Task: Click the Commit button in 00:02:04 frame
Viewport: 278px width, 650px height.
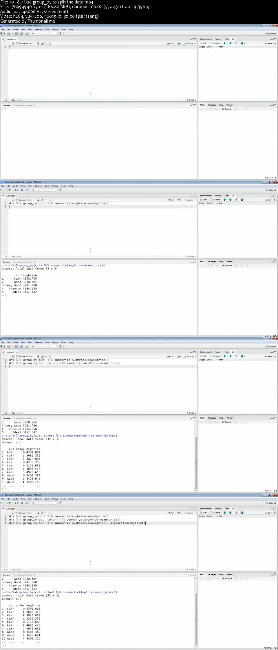Action: pos(215,513)
